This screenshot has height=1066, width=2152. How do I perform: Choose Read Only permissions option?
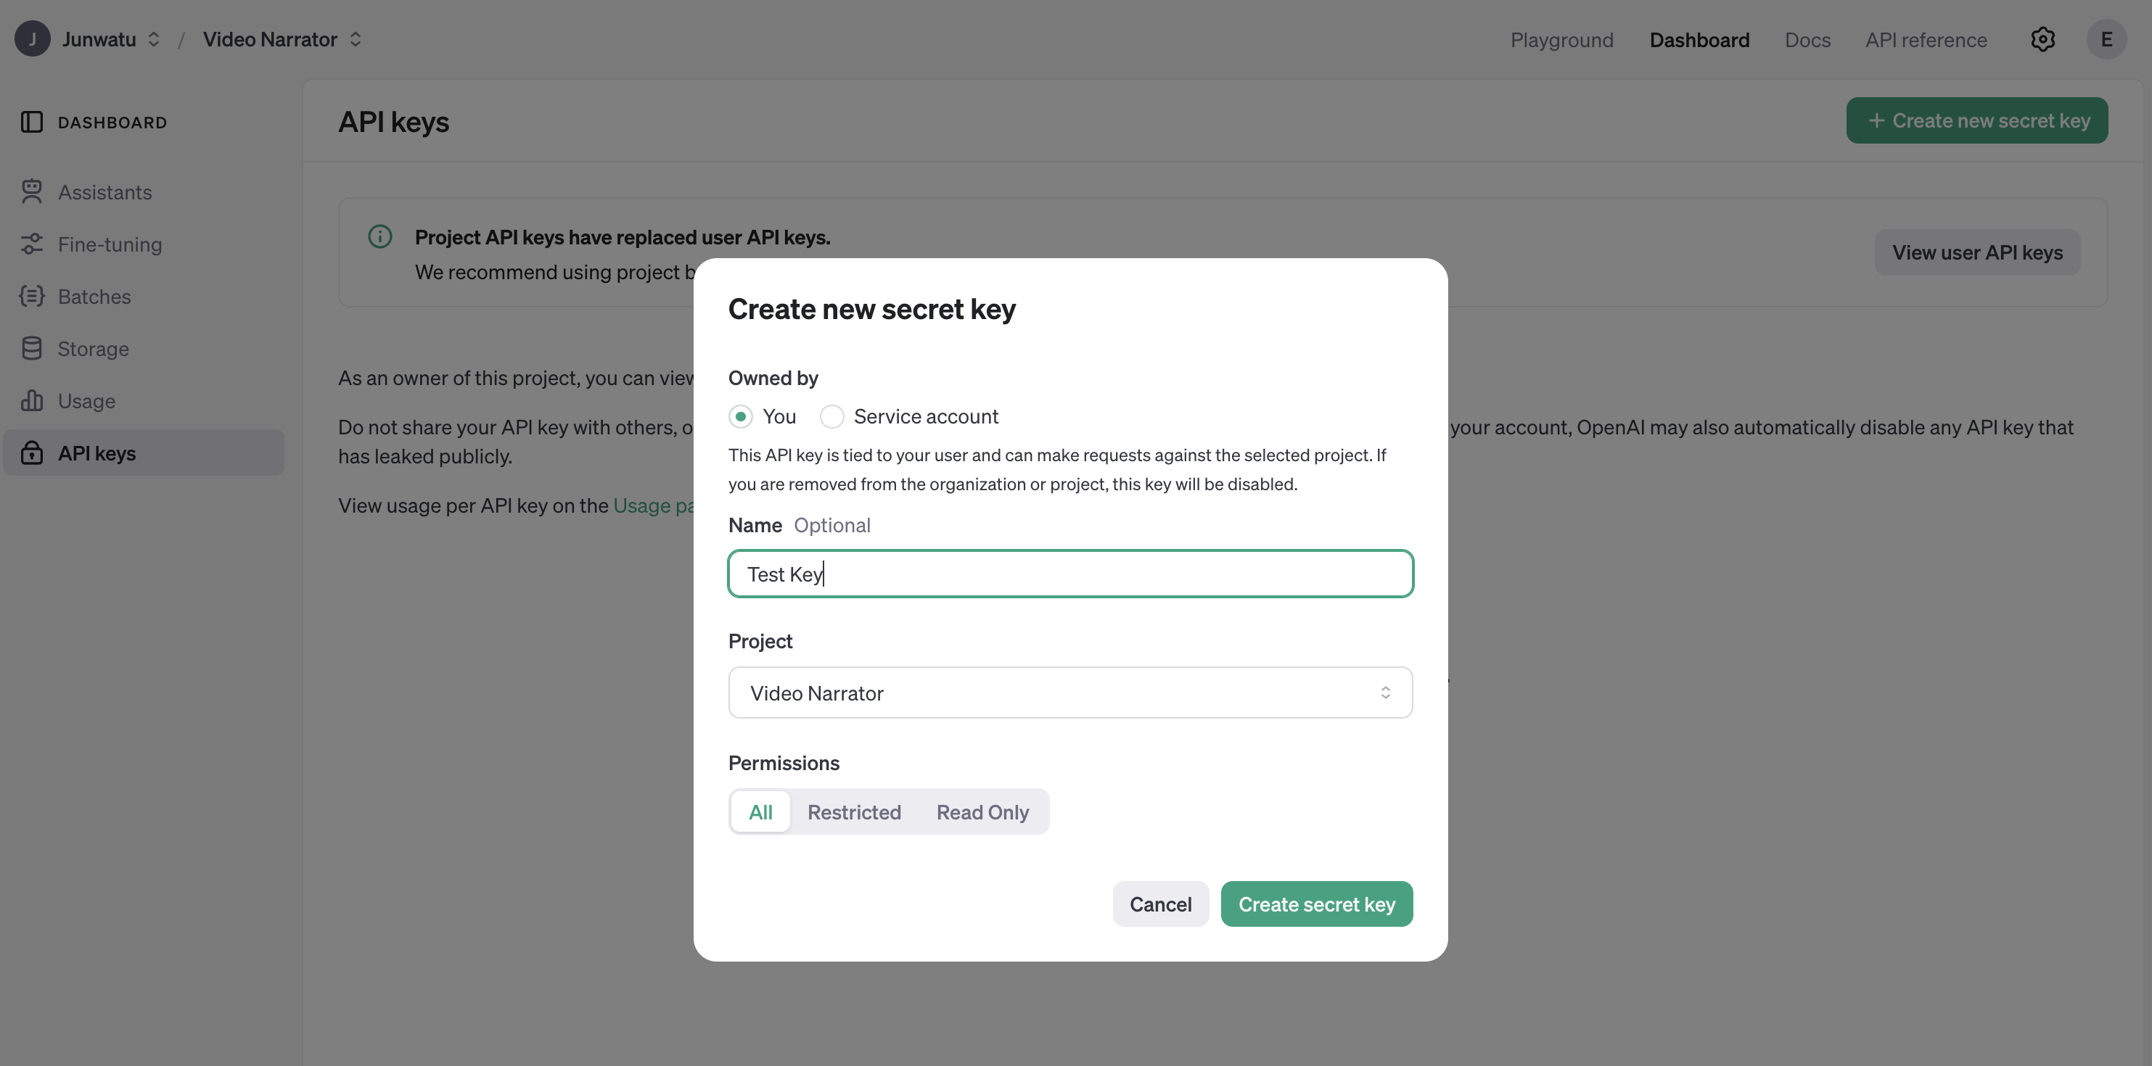tap(982, 812)
